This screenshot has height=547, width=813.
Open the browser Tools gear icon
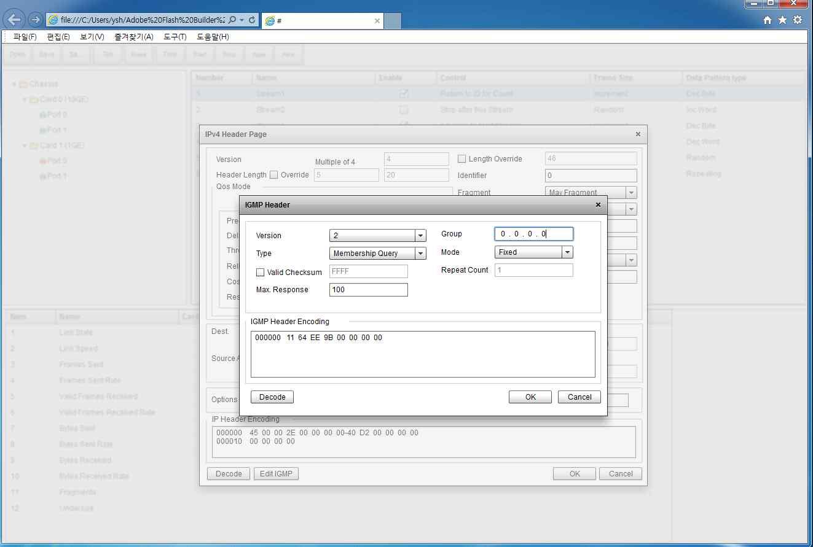(798, 20)
